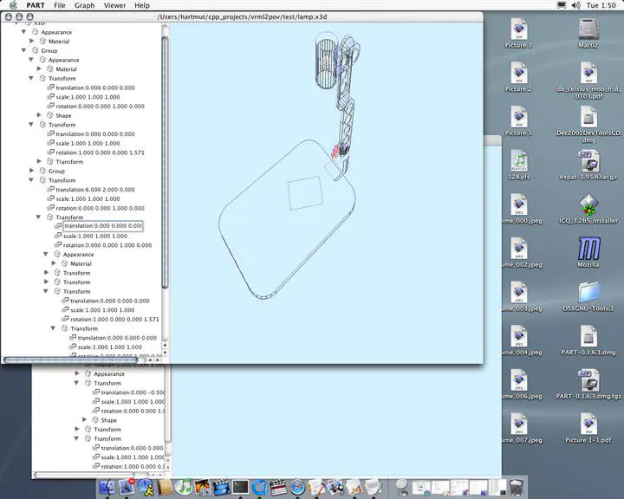Screen dimensions: 624x499
Task: Click the small square on the lamp base
Action: click(305, 193)
